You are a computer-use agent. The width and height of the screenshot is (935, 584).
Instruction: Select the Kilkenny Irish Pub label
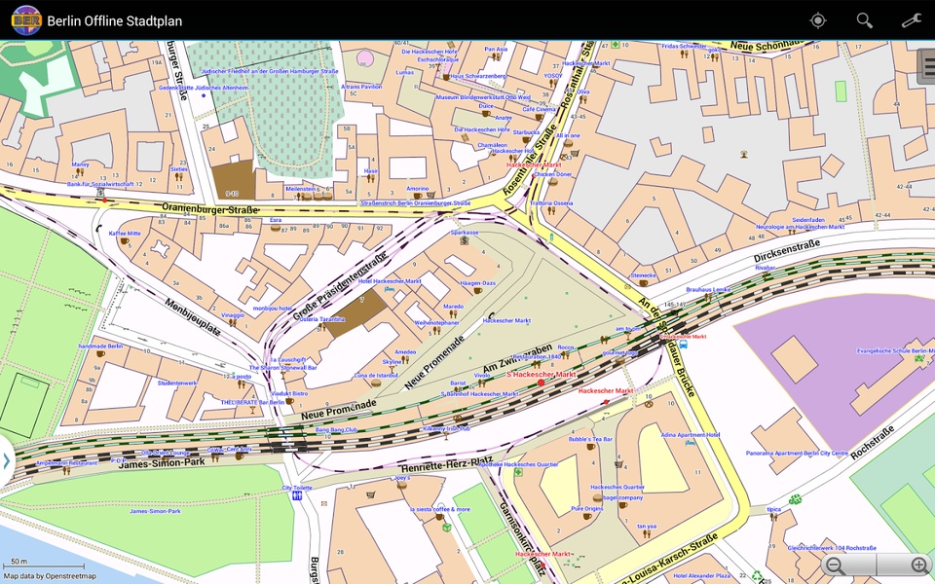point(446,428)
